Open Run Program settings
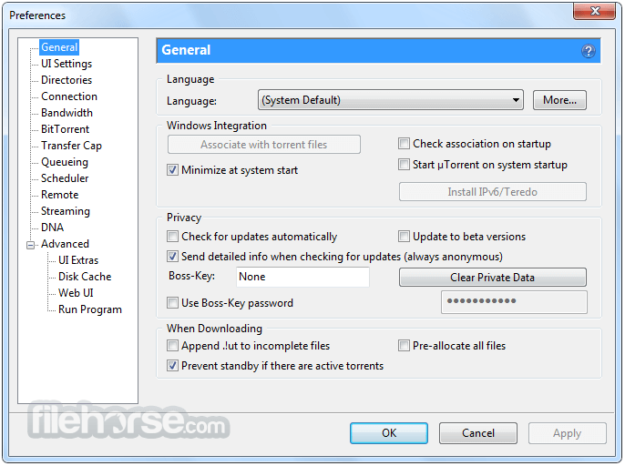 click(x=90, y=309)
